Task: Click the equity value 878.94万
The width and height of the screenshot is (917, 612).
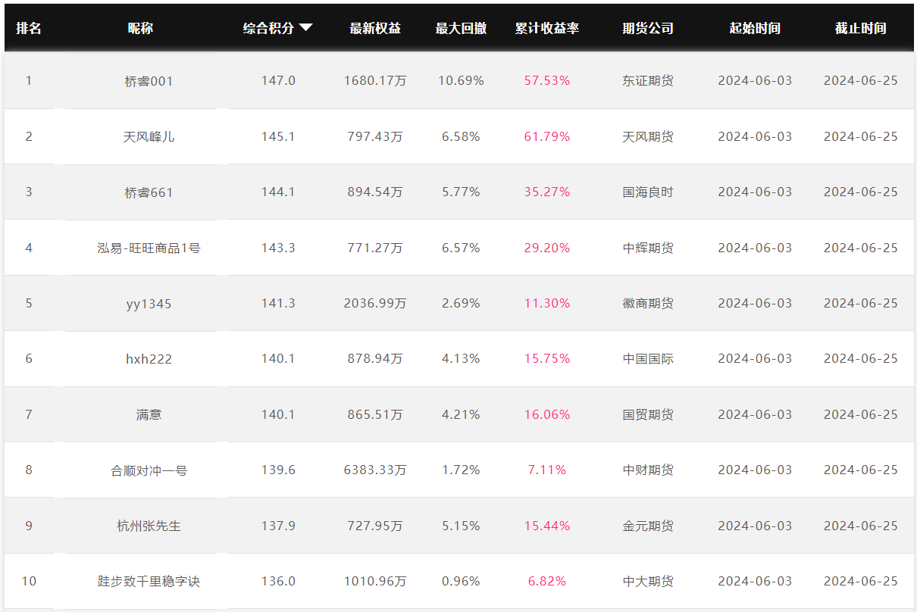Action: pos(375,359)
